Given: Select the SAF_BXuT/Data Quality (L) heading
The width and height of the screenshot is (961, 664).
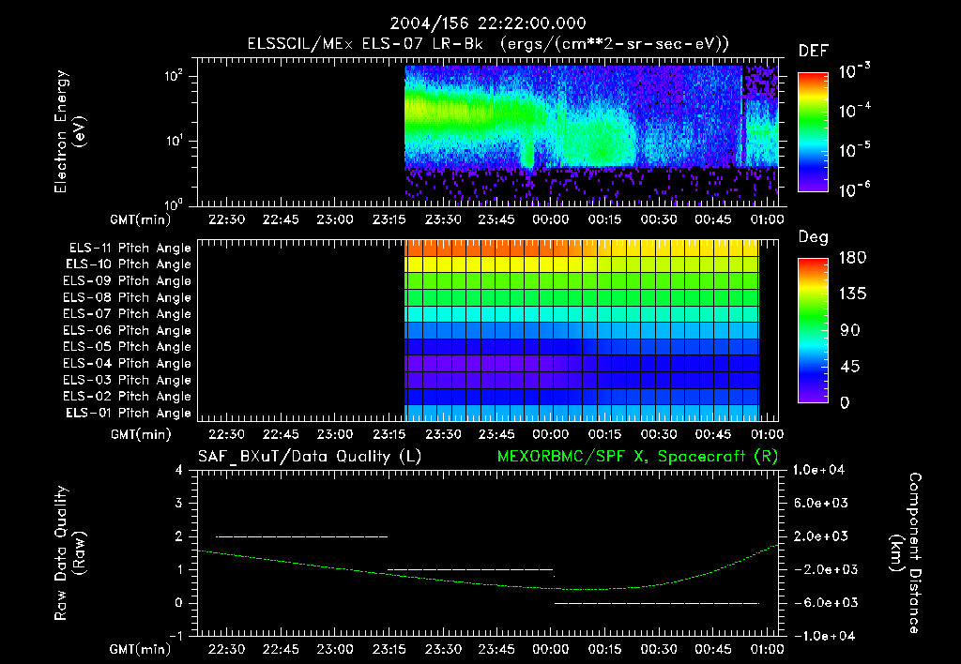Looking at the screenshot, I should point(310,457).
